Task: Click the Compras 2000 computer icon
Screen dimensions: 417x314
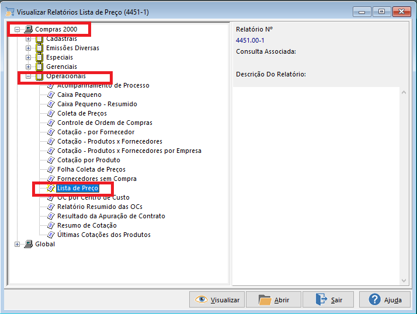Action: point(28,29)
